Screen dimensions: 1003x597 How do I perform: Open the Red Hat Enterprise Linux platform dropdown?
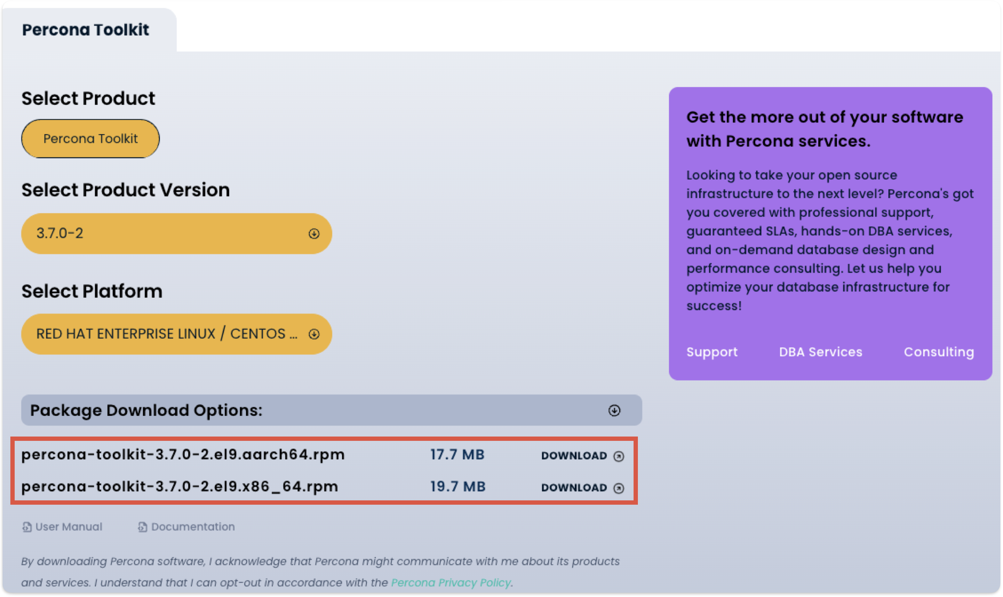click(166, 334)
